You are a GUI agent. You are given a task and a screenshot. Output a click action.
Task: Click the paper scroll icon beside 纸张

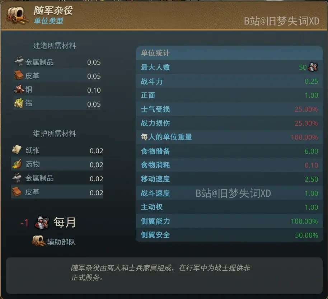coord(17,150)
